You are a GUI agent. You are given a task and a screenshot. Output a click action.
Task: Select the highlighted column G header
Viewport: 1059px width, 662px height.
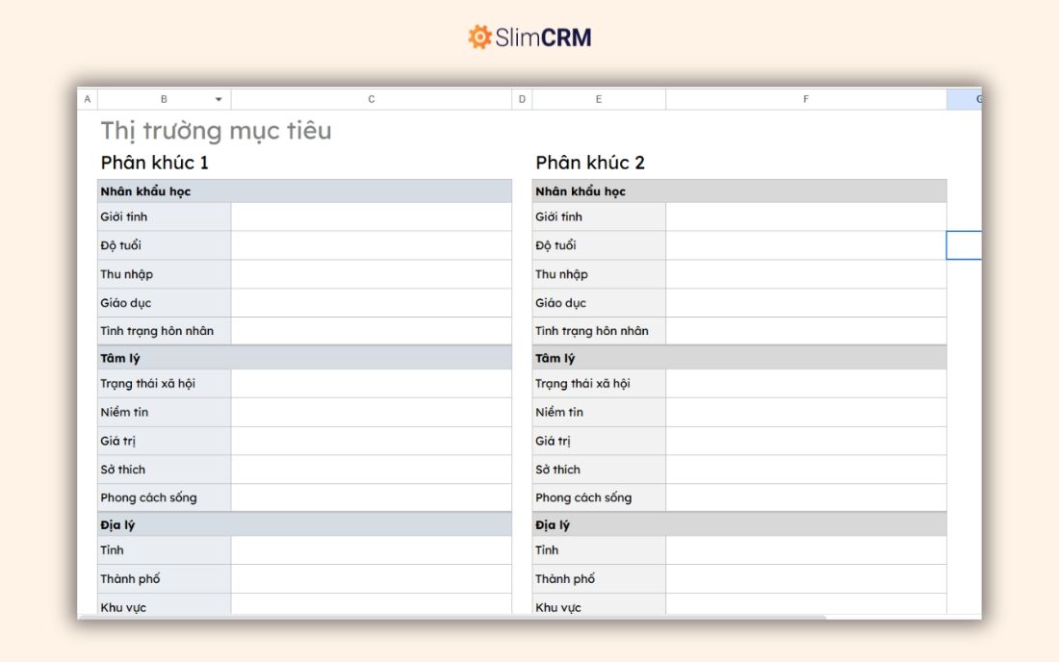click(x=965, y=99)
